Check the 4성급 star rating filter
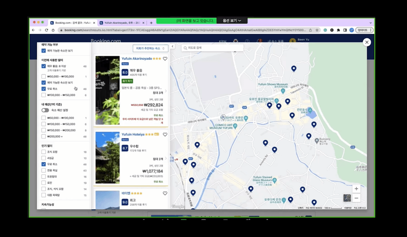This screenshot has width=407, height=237. pos(44,158)
